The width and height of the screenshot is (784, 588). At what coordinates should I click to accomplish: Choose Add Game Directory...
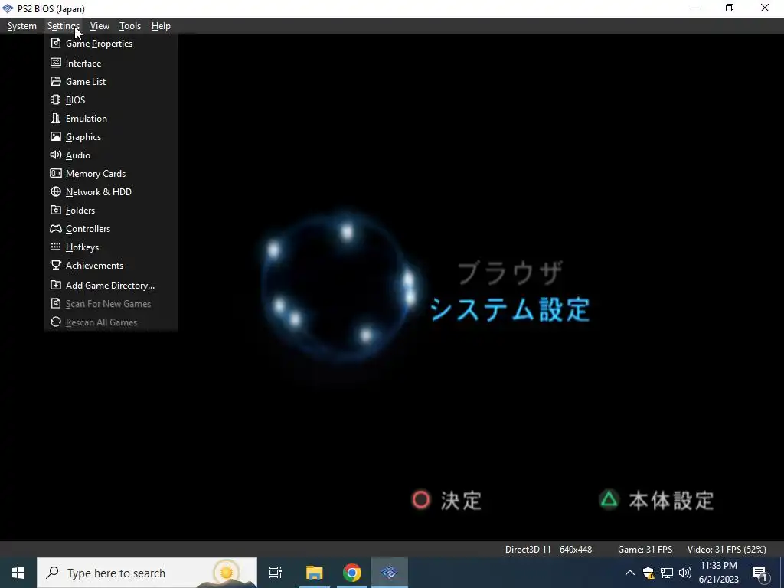click(x=111, y=286)
